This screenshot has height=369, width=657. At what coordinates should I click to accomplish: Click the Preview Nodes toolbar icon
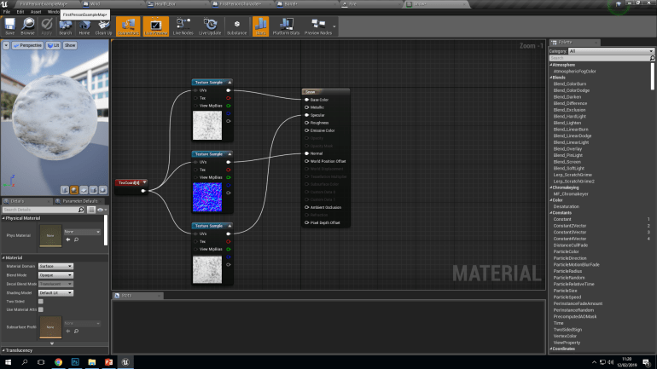coord(318,26)
